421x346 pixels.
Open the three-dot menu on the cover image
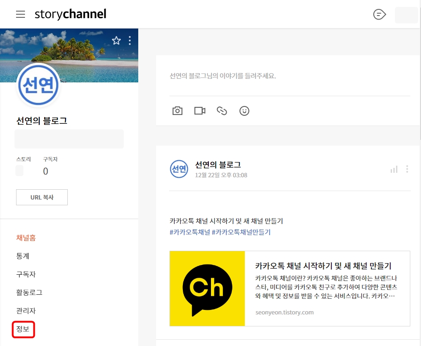(130, 41)
